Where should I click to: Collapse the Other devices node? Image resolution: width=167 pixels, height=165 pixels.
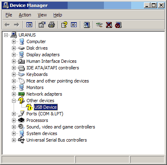coord(14,101)
